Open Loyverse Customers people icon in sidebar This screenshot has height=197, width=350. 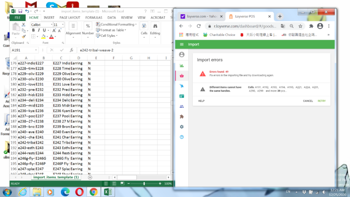[182, 106]
